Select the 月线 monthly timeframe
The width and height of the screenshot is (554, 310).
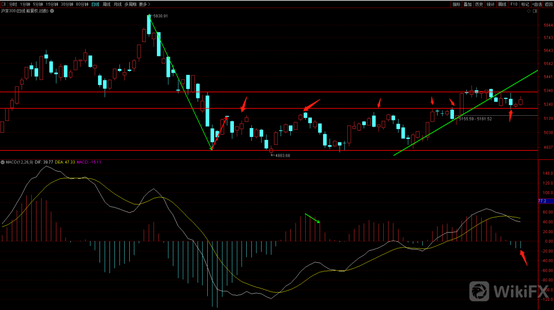(x=118, y=4)
